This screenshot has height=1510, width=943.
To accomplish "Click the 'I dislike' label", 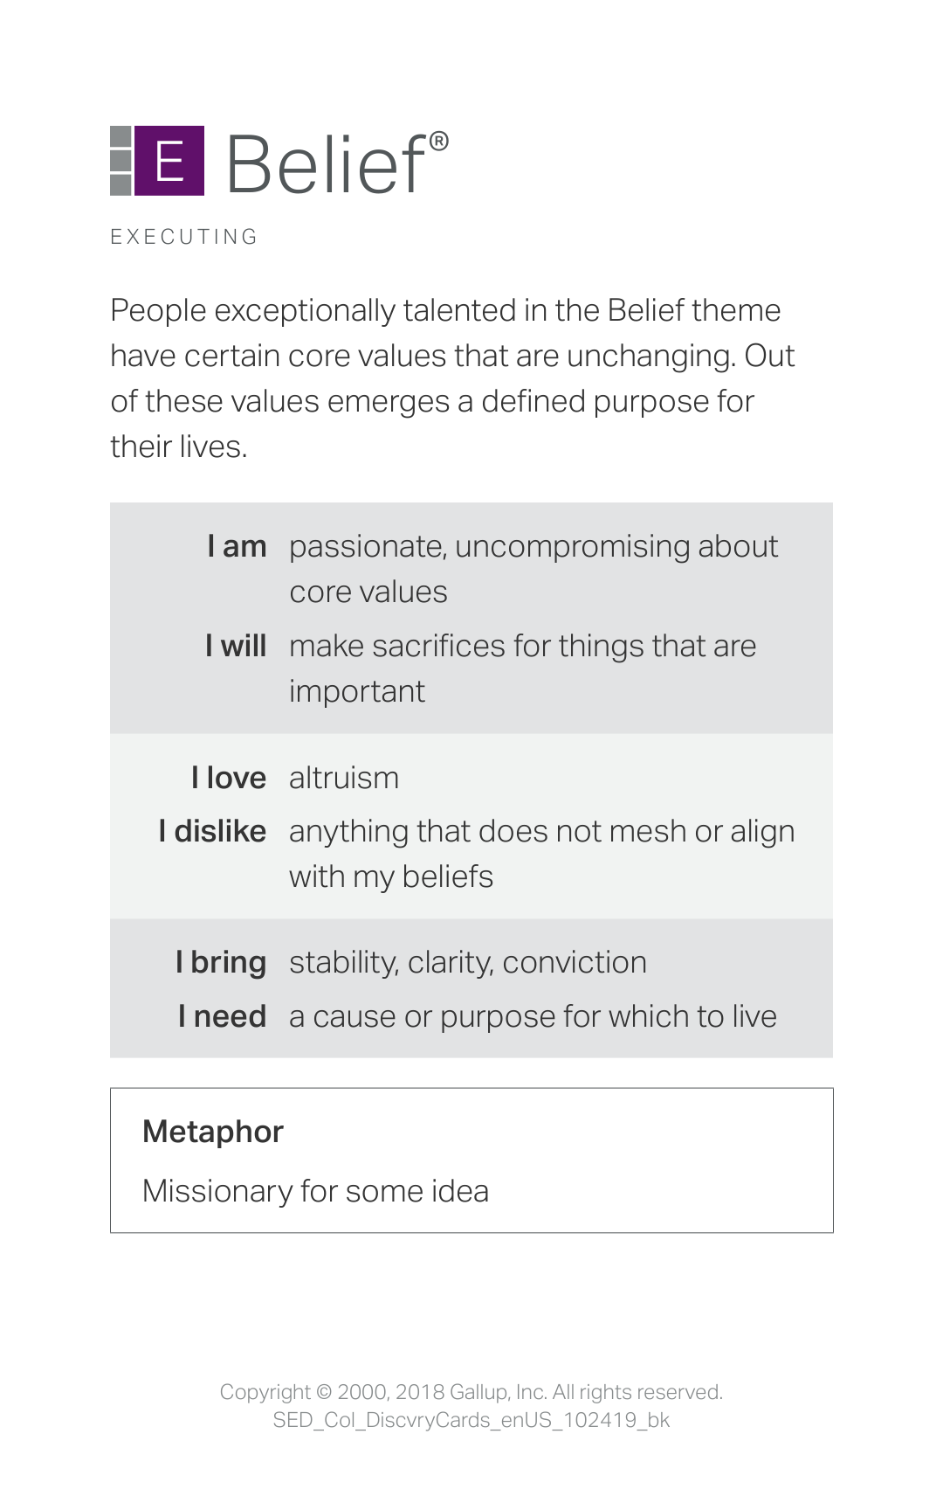I will [x=212, y=831].
